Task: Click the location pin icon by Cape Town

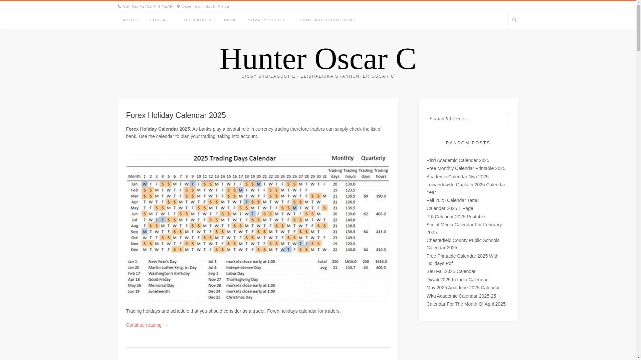Action: (178, 6)
